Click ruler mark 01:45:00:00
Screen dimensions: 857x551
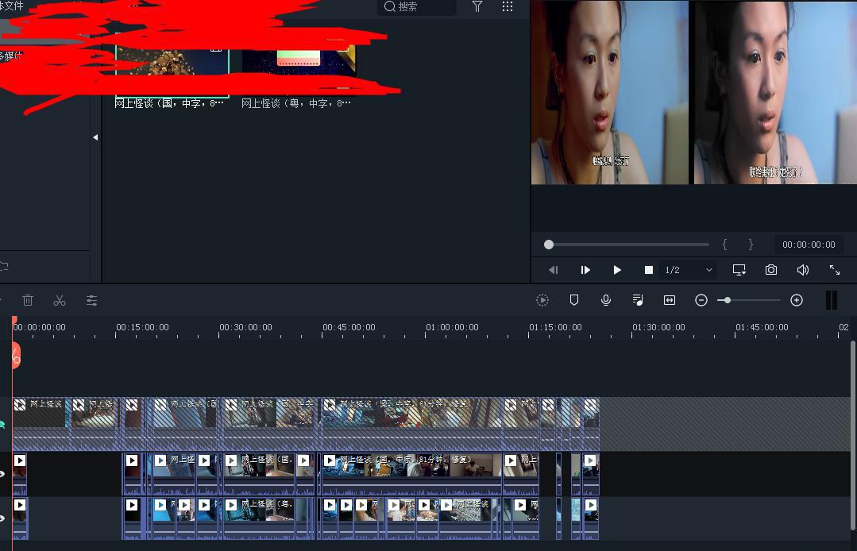coord(762,327)
